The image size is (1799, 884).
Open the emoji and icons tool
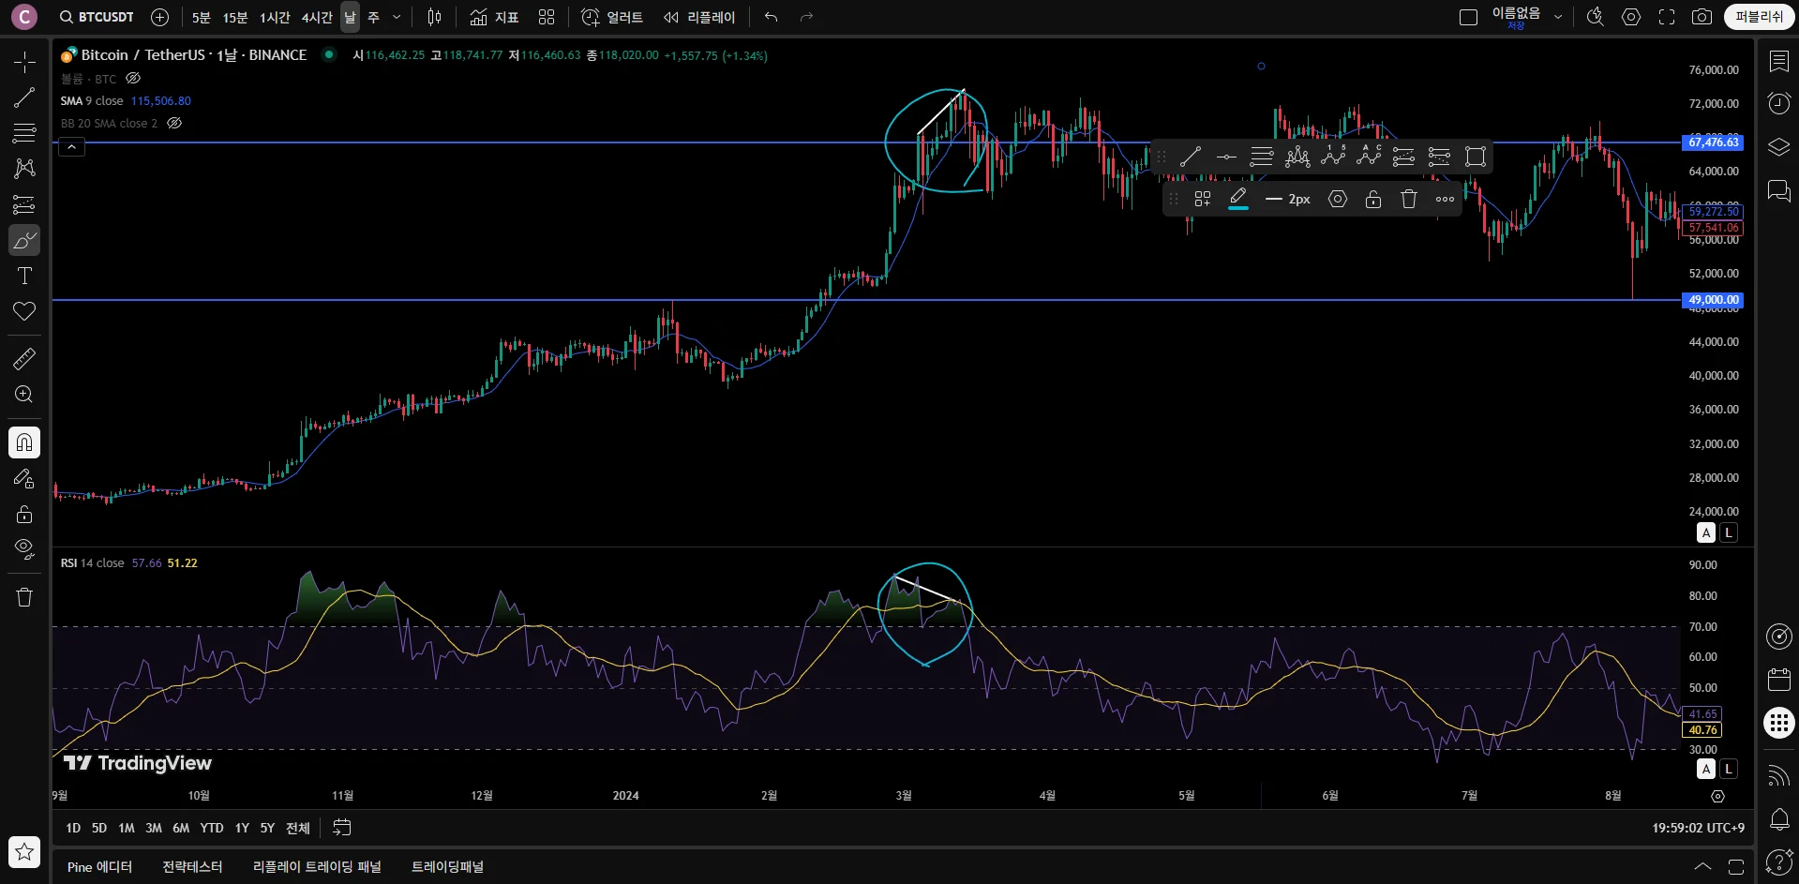point(24,311)
